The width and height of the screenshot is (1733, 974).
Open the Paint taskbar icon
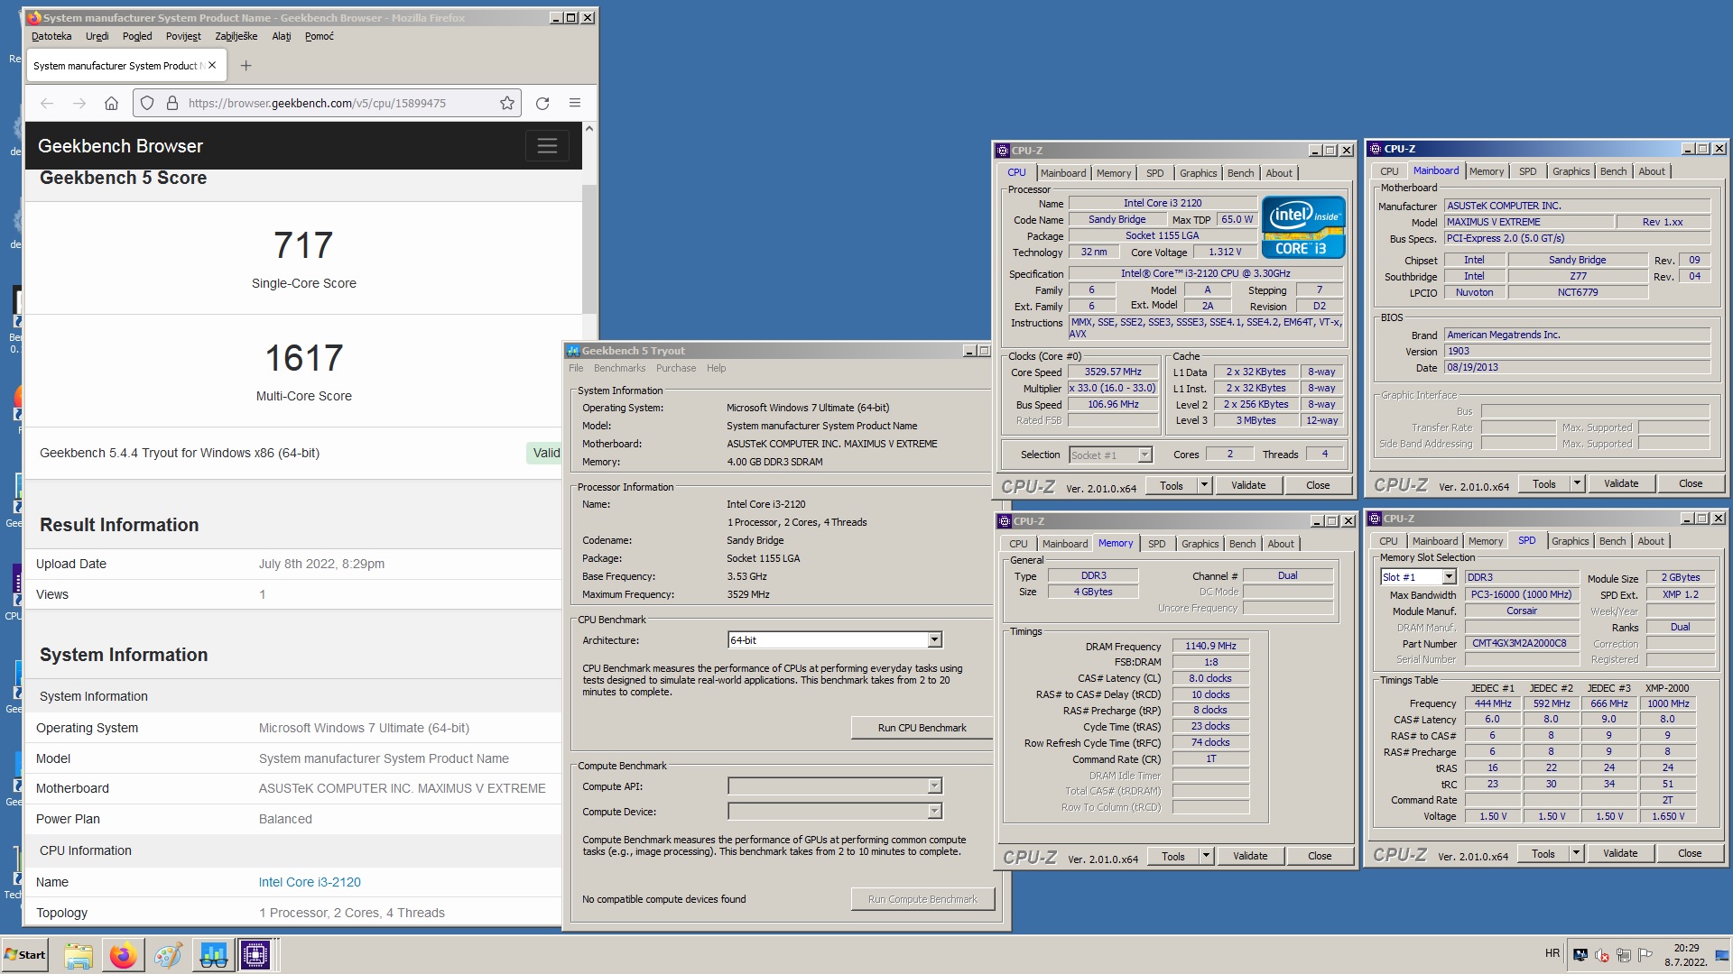(x=168, y=954)
